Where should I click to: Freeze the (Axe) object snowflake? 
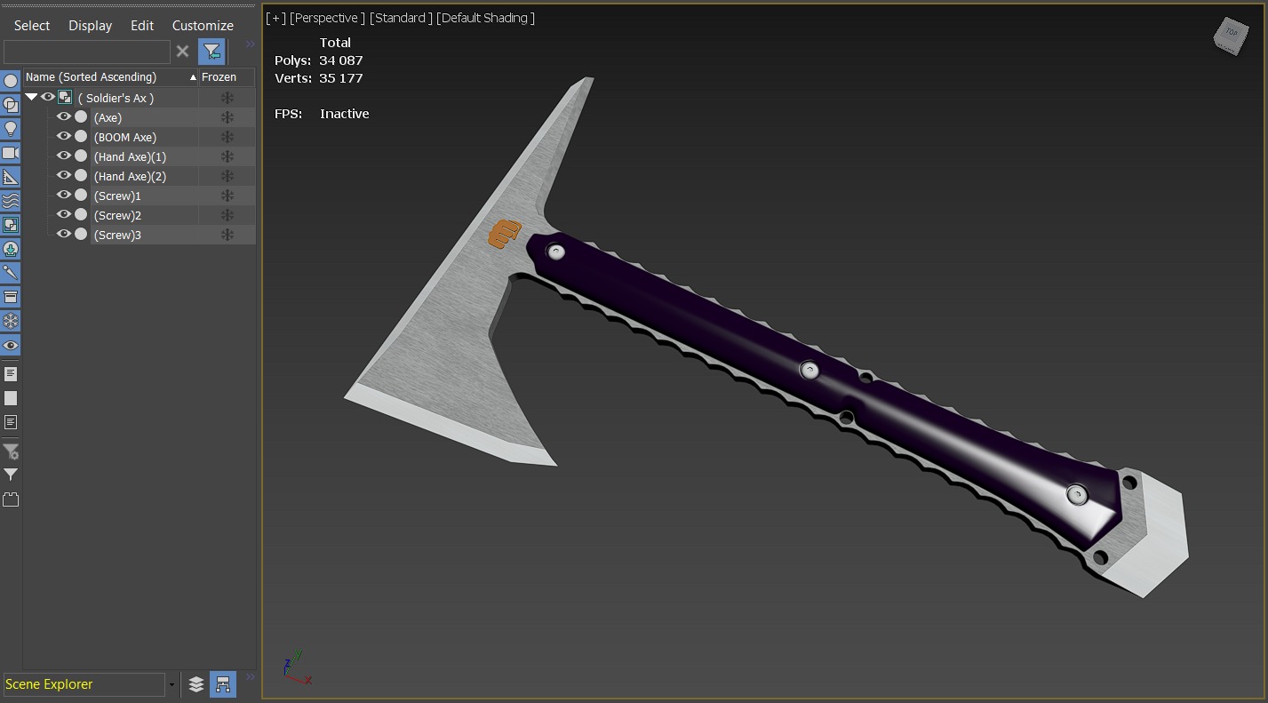click(x=227, y=117)
